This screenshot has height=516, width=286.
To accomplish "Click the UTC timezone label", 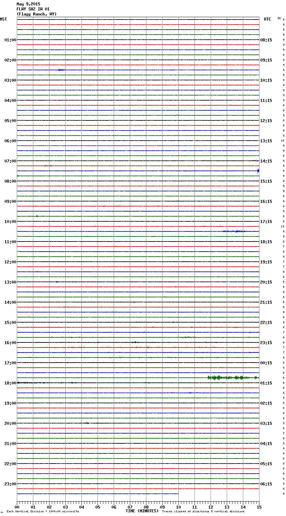I will click(267, 19).
